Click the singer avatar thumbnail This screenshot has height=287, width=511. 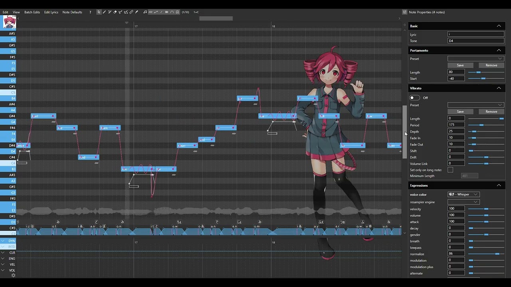[10, 22]
